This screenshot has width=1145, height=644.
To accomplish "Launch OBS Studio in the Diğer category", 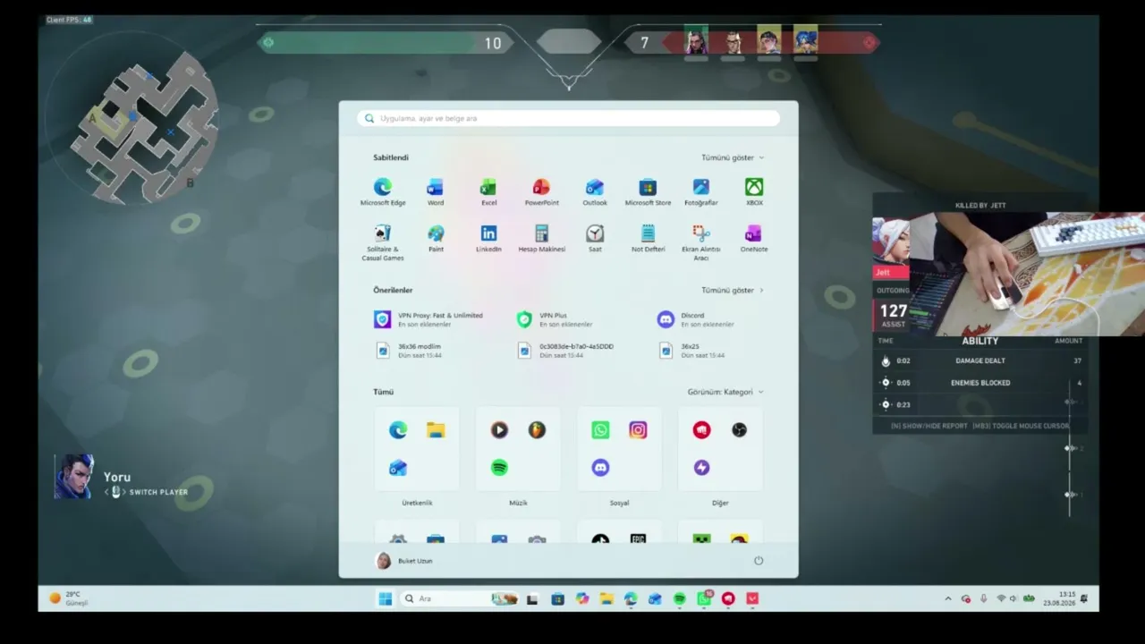I will coord(739,430).
